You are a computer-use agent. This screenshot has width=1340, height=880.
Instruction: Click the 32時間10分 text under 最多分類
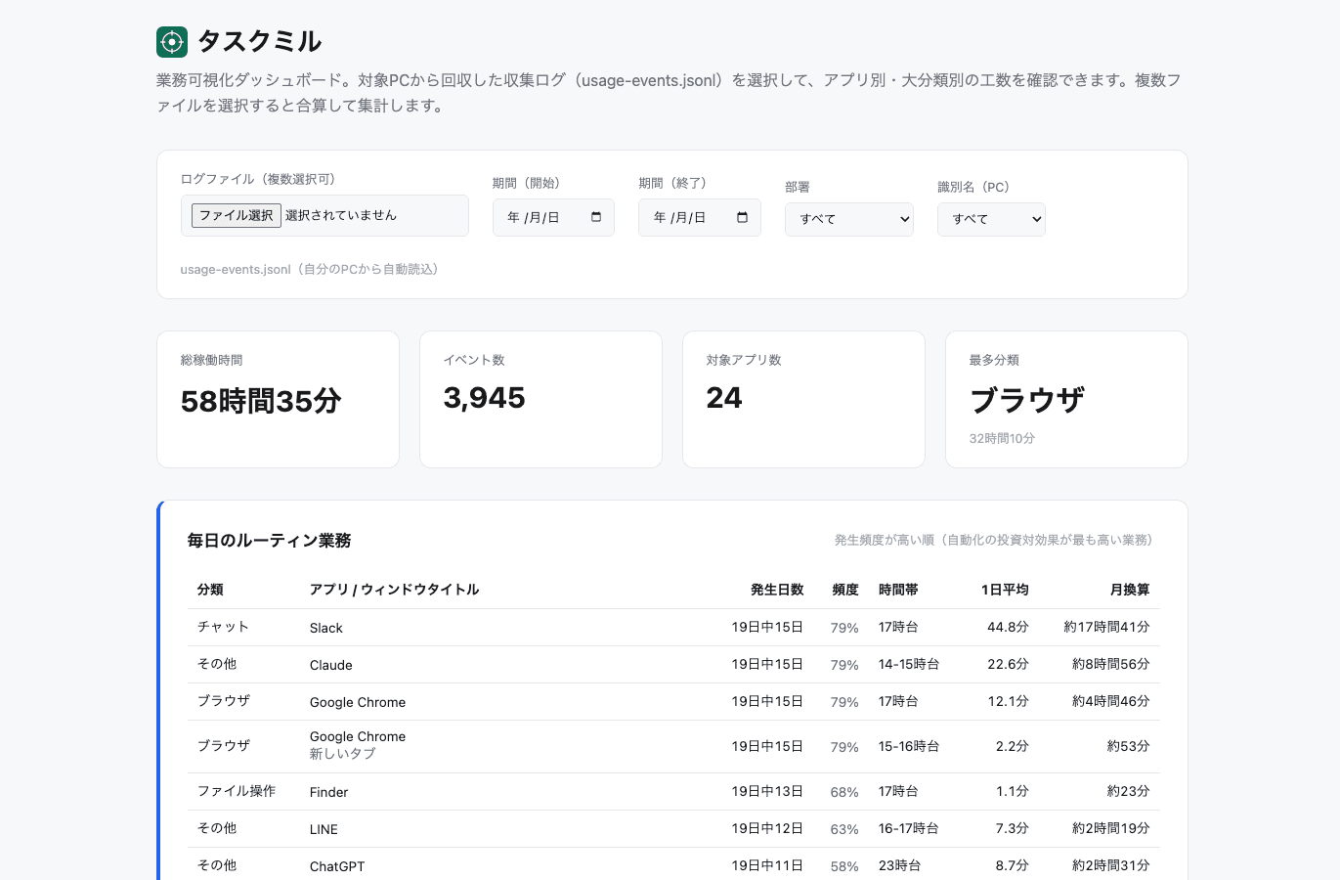point(1002,438)
